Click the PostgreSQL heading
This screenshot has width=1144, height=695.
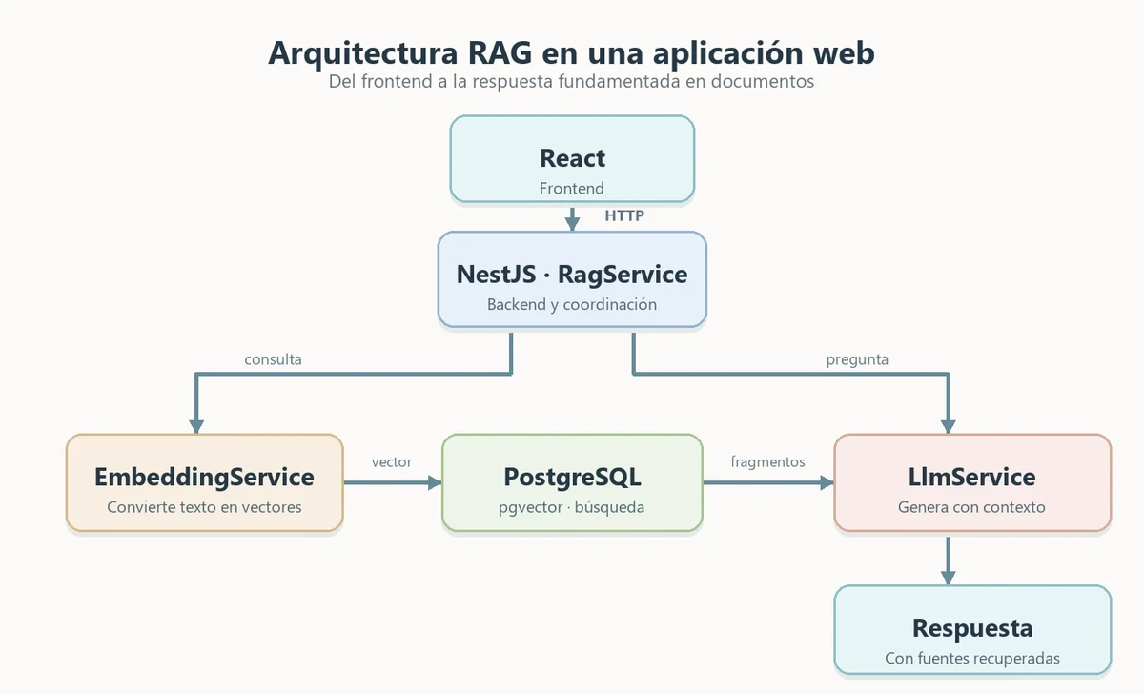pos(572,477)
